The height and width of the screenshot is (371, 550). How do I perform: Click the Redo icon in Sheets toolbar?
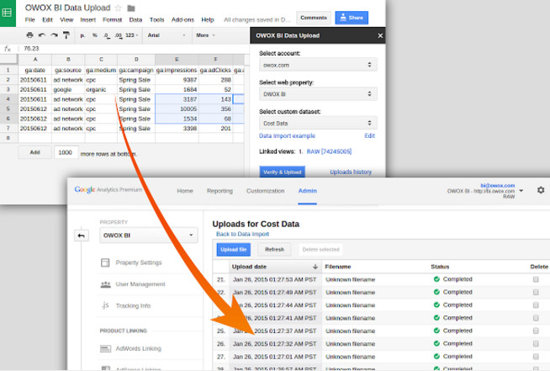[x=54, y=35]
